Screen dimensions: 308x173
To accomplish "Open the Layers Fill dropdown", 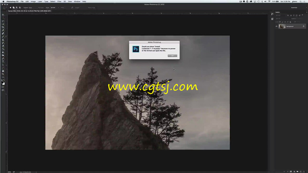I will point(298,22).
